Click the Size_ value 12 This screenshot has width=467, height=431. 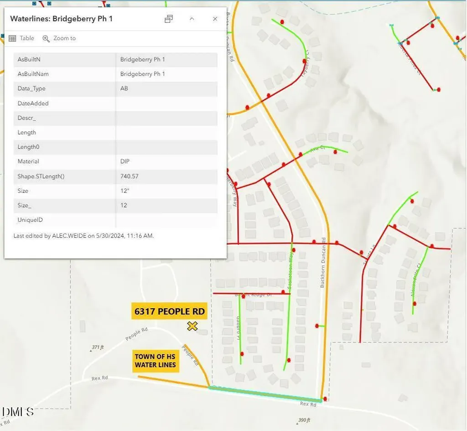point(124,205)
